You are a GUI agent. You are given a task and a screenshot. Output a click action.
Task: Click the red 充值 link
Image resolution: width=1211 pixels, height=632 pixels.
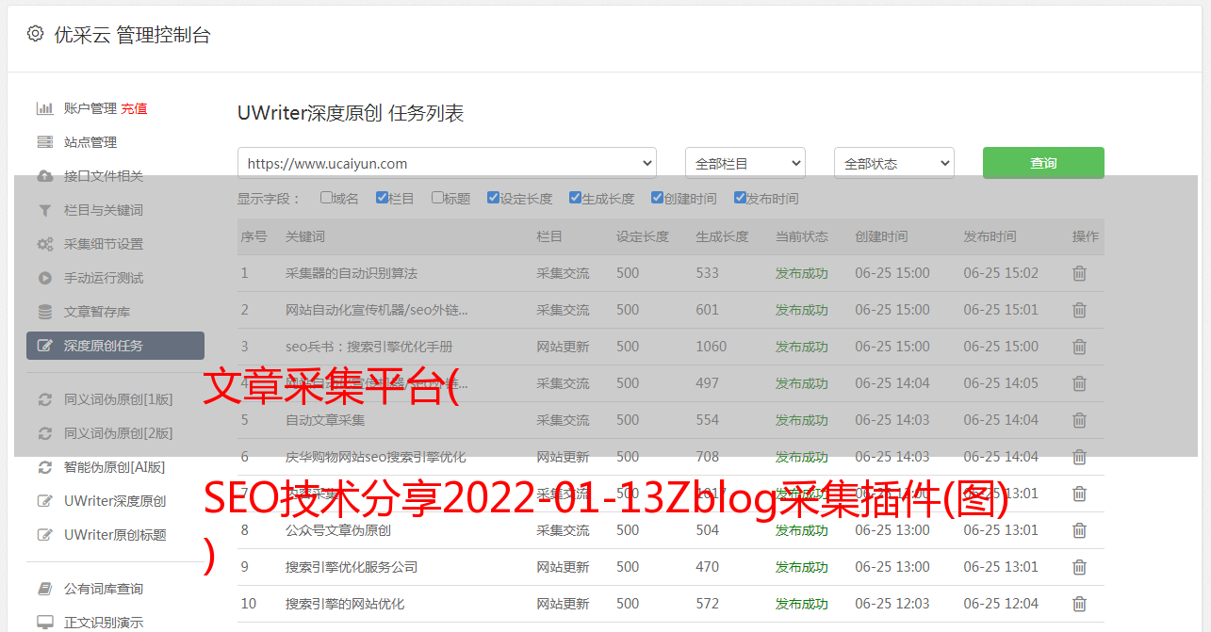pos(134,108)
